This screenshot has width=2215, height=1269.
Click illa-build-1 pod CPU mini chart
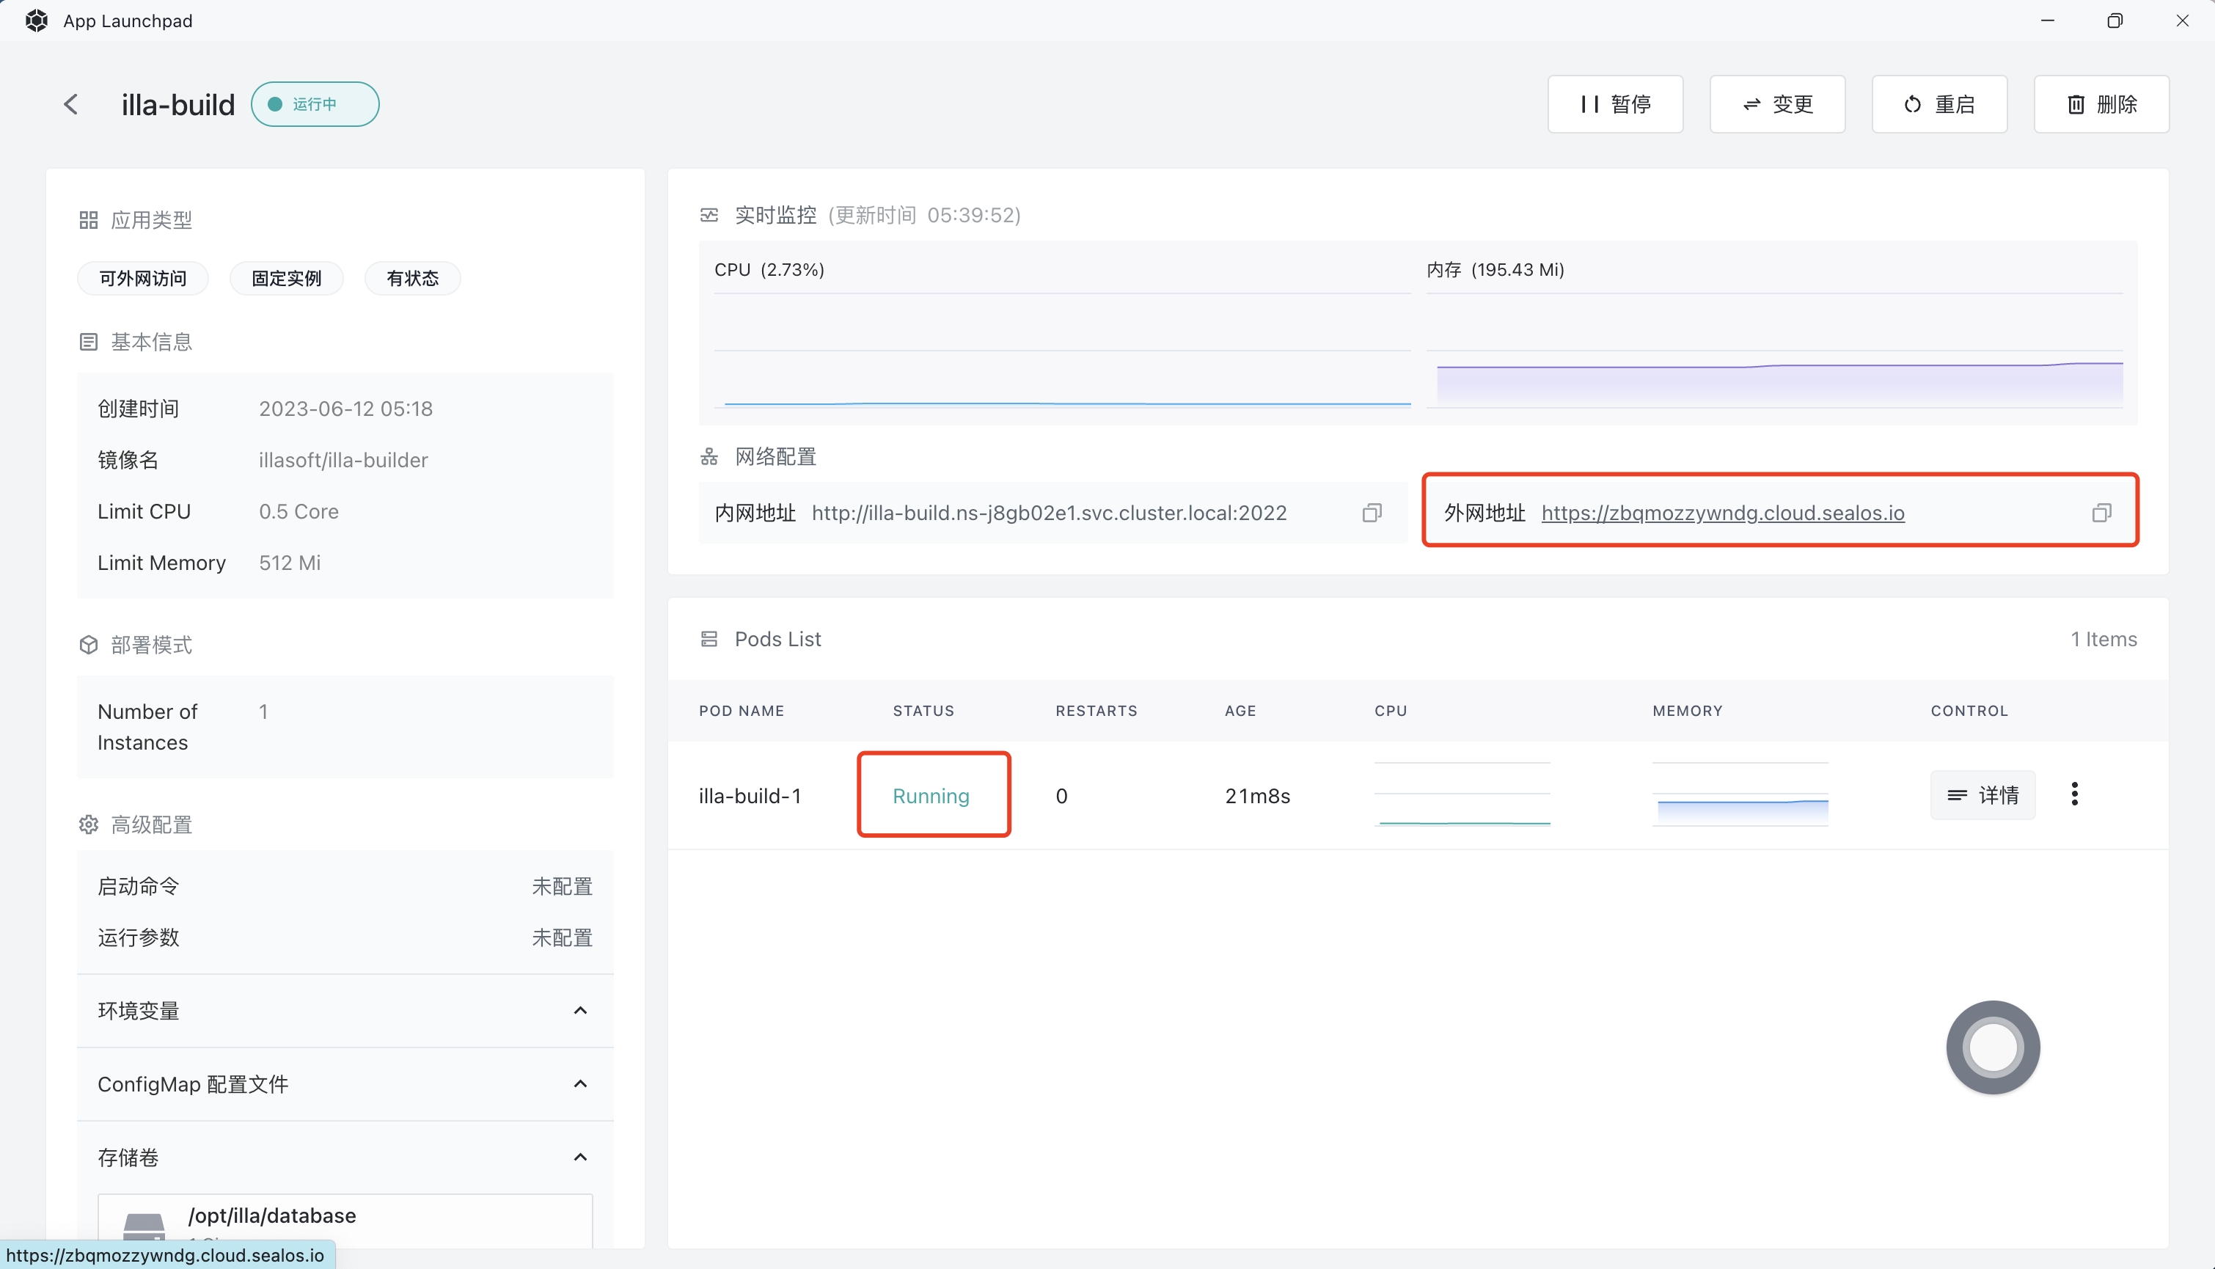click(x=1462, y=794)
